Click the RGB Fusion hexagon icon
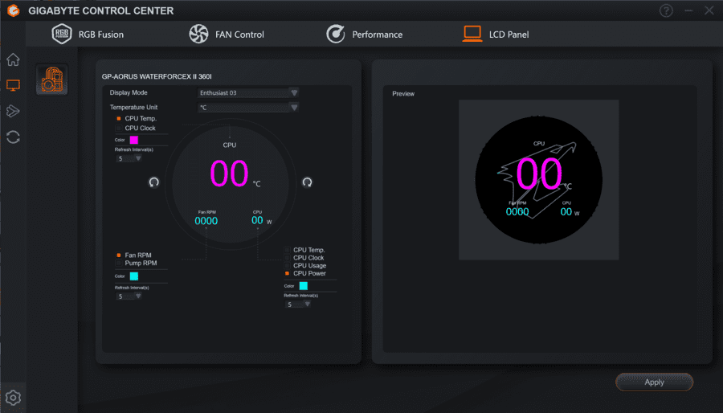The width and height of the screenshot is (723, 413). click(x=61, y=34)
